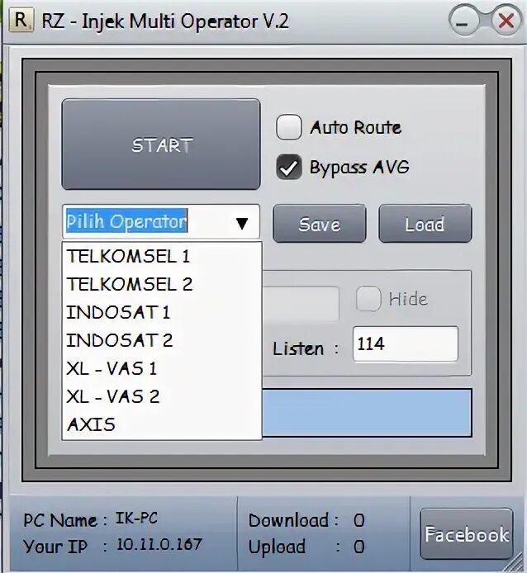Image resolution: width=527 pixels, height=573 pixels.
Task: Choose TELKOMSEL 1 from operator list
Action: pyautogui.click(x=162, y=256)
